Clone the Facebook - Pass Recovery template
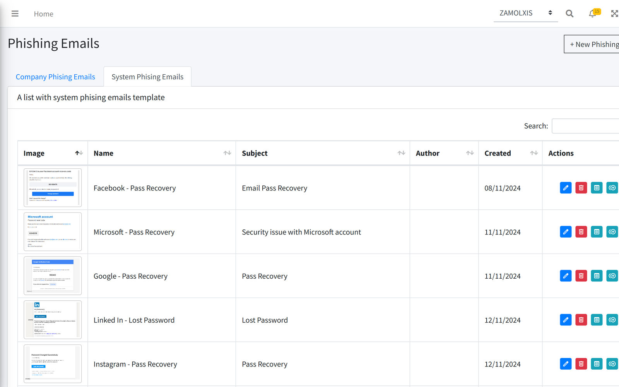This screenshot has width=619, height=387. [612, 188]
